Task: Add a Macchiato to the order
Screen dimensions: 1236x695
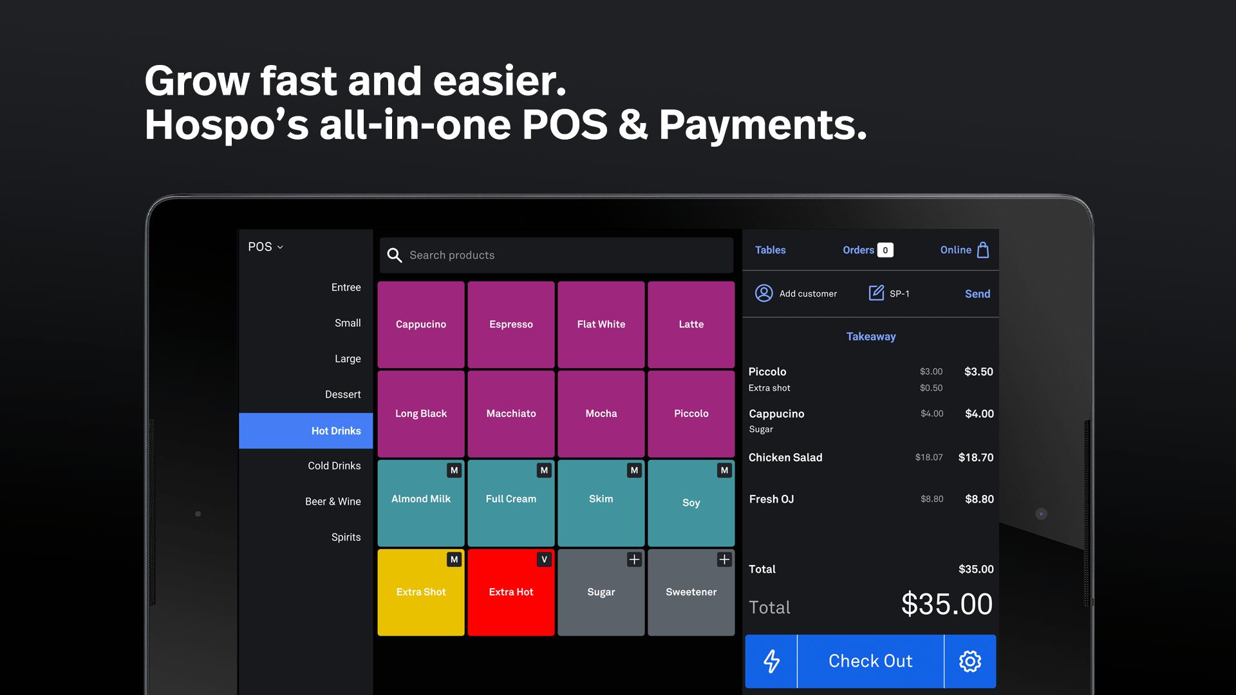Action: click(x=511, y=414)
